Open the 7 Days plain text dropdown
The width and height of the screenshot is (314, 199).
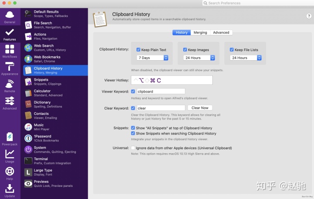tap(152, 58)
